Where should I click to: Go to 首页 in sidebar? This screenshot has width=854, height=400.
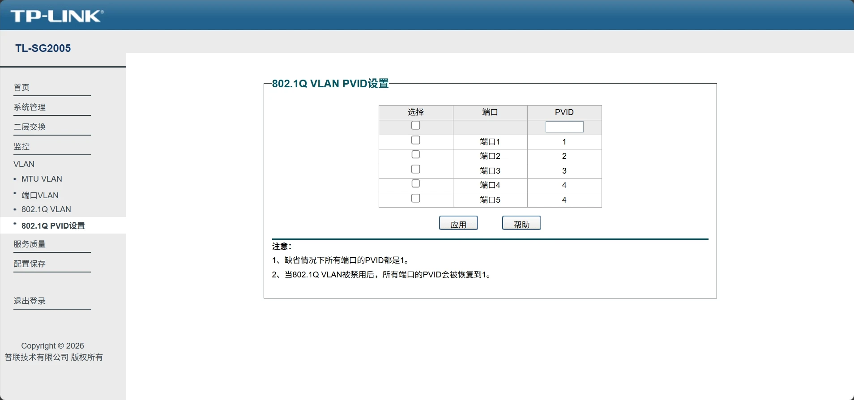coord(21,87)
